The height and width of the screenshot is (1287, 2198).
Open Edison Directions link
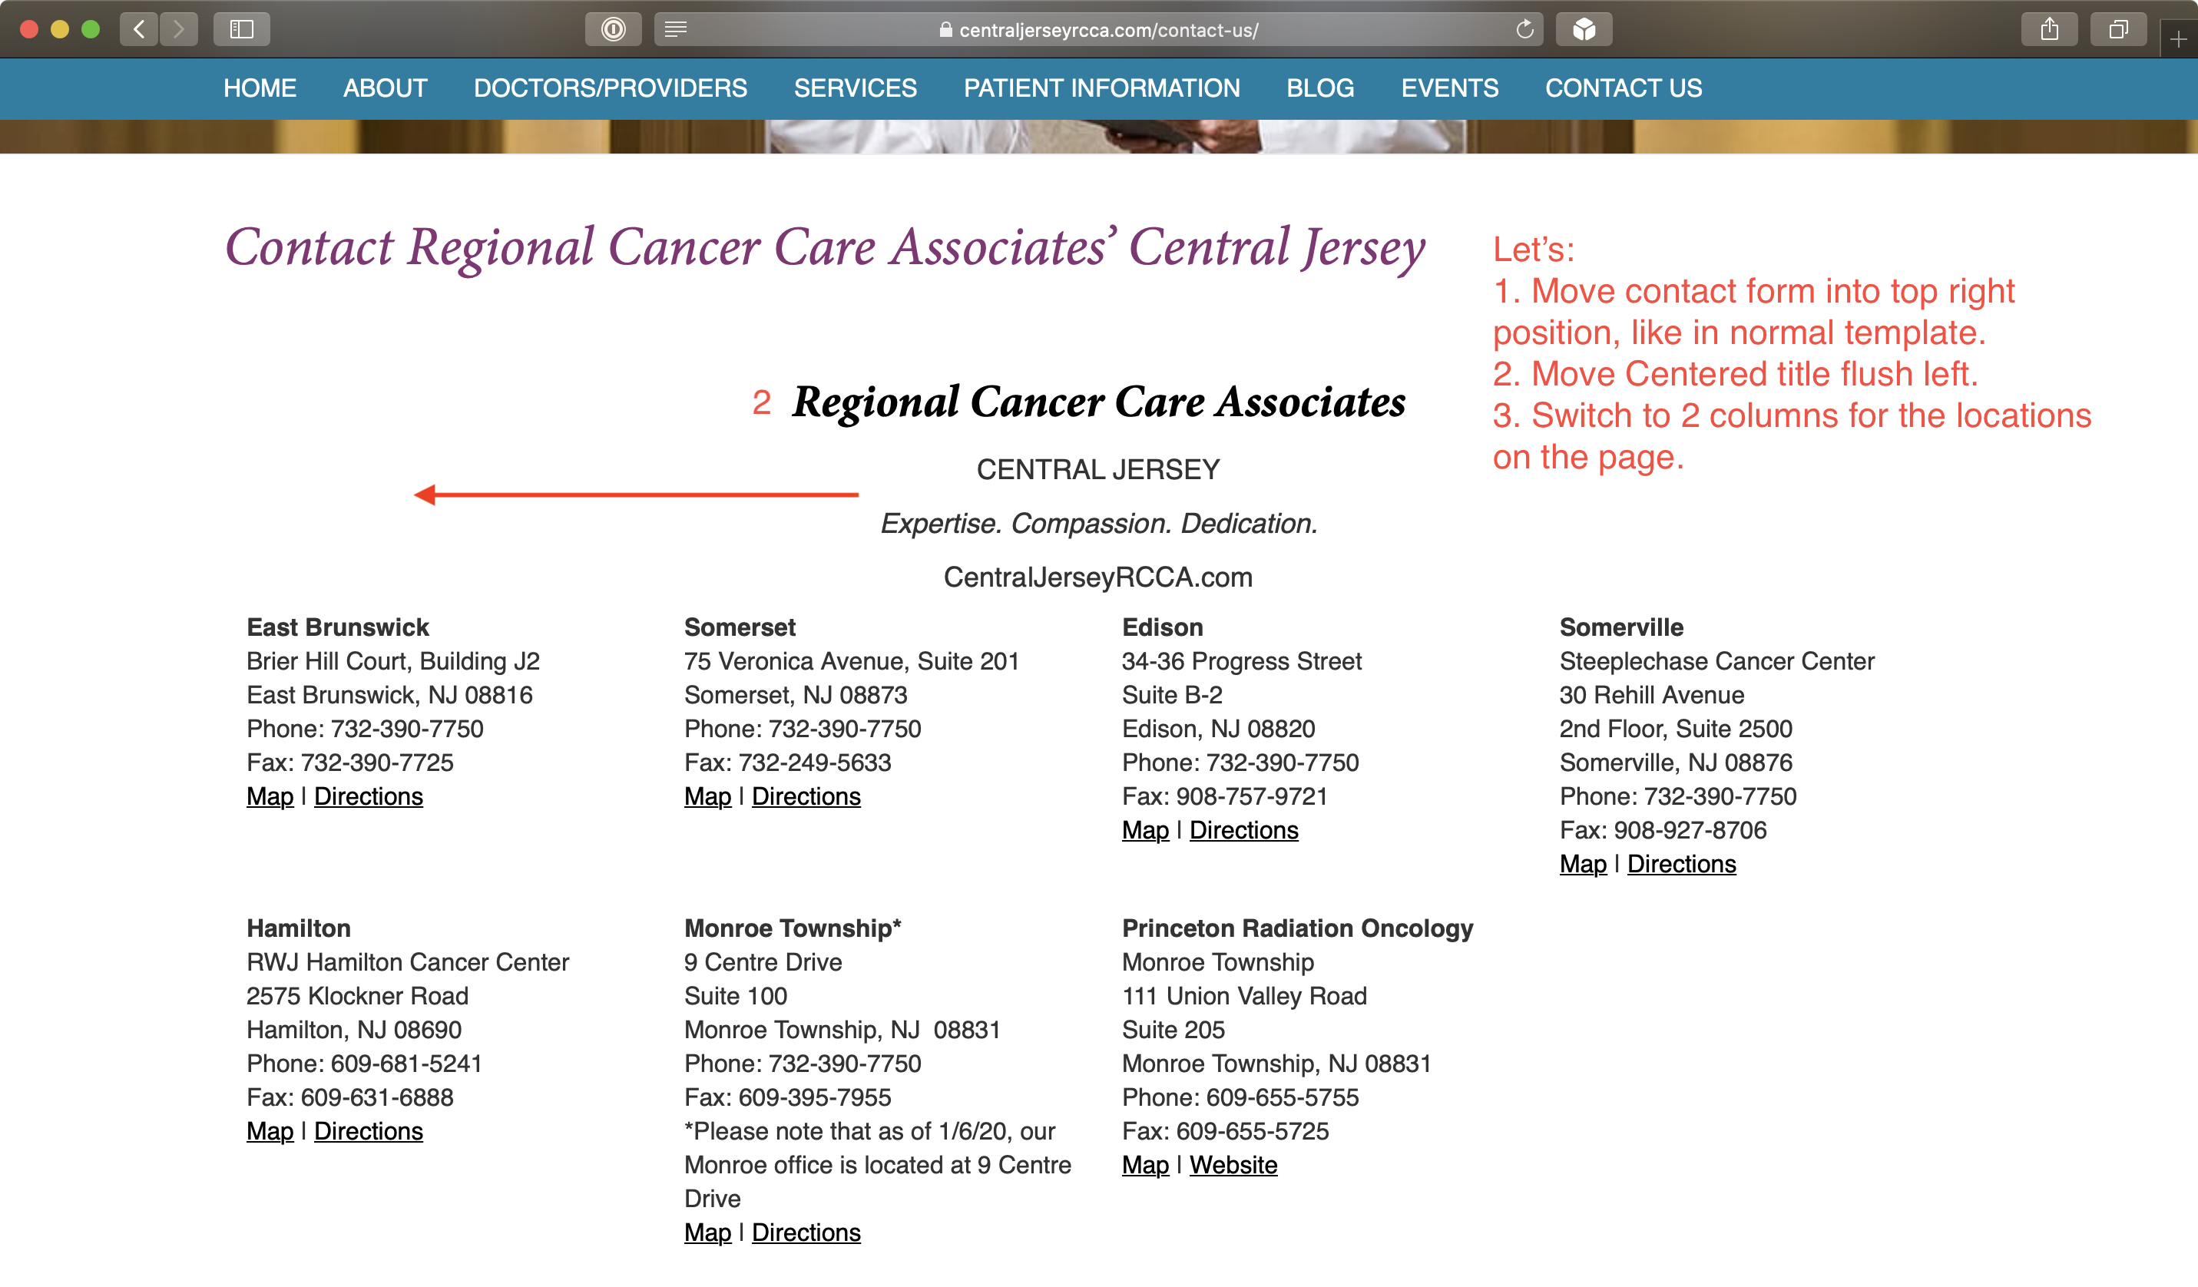1244,830
